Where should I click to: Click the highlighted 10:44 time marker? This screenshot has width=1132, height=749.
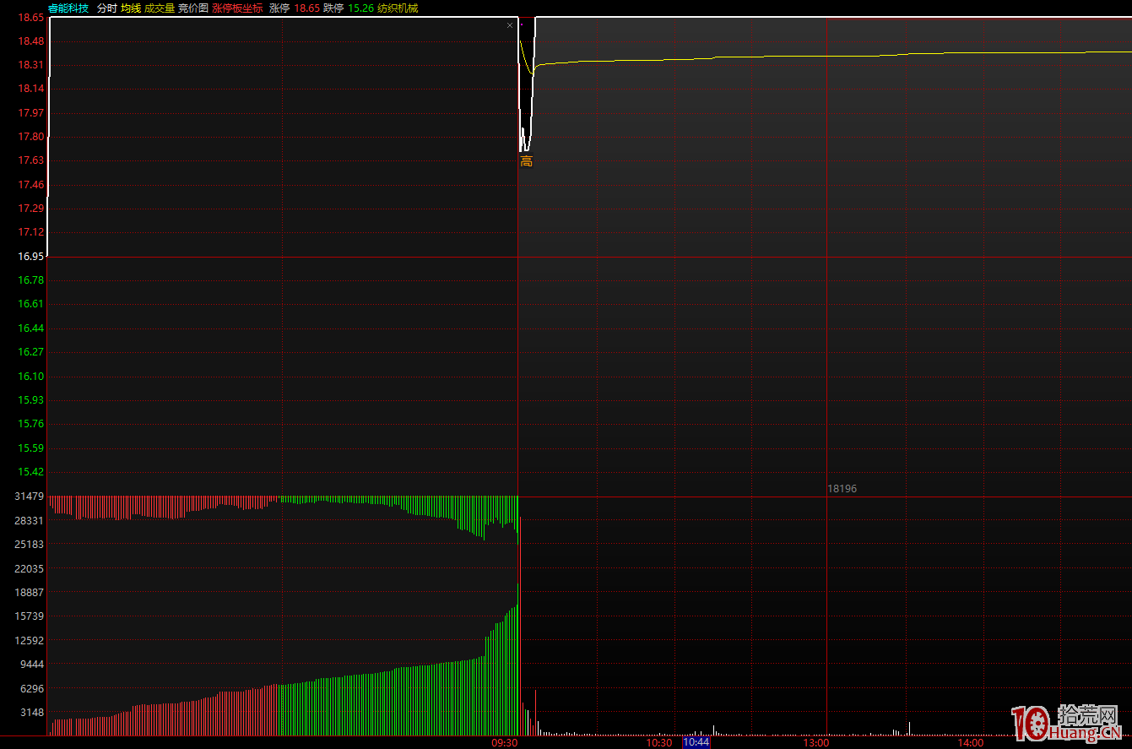(x=696, y=742)
